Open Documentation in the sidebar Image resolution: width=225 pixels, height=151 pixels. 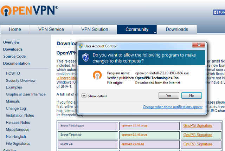click(x=17, y=63)
